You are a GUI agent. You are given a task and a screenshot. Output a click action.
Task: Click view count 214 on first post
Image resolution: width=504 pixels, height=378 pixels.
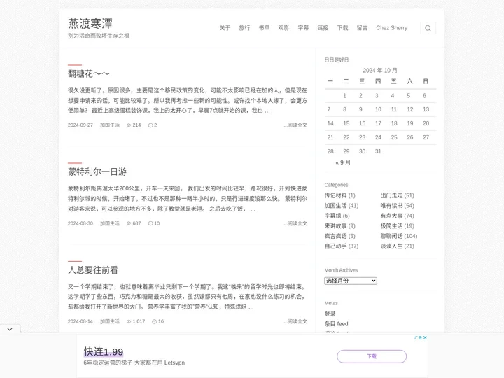(136, 125)
